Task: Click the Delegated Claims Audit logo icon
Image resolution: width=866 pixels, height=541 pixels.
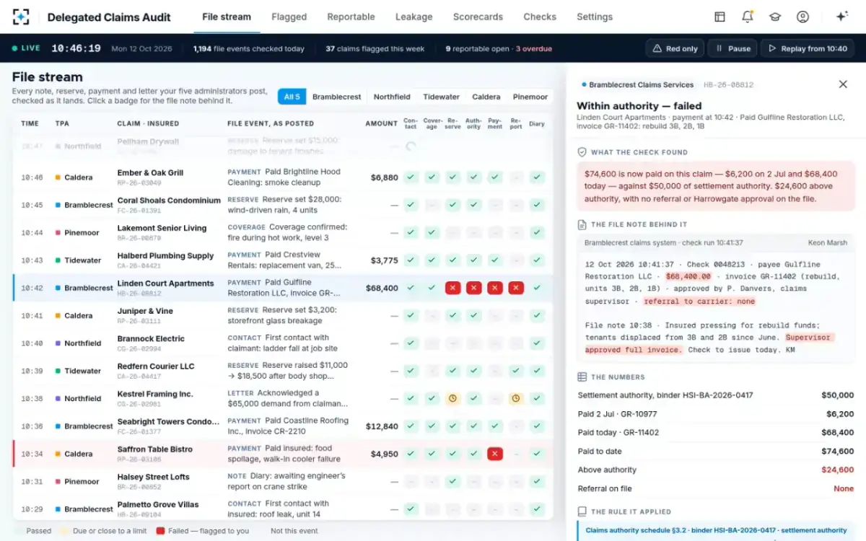Action: tap(22, 17)
